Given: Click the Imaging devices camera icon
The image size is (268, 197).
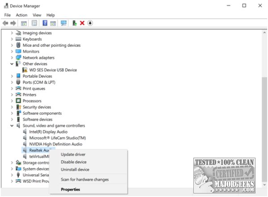Looking at the screenshot, I should 18,33.
